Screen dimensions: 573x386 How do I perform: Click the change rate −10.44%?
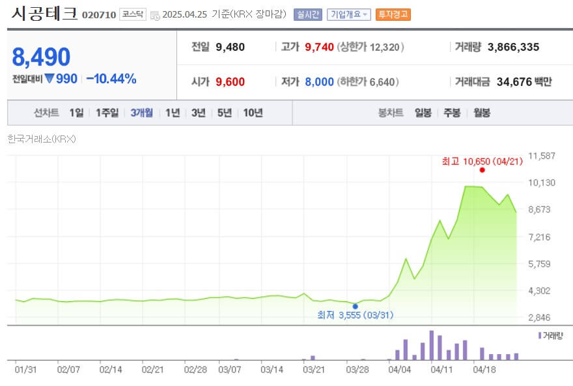[111, 79]
